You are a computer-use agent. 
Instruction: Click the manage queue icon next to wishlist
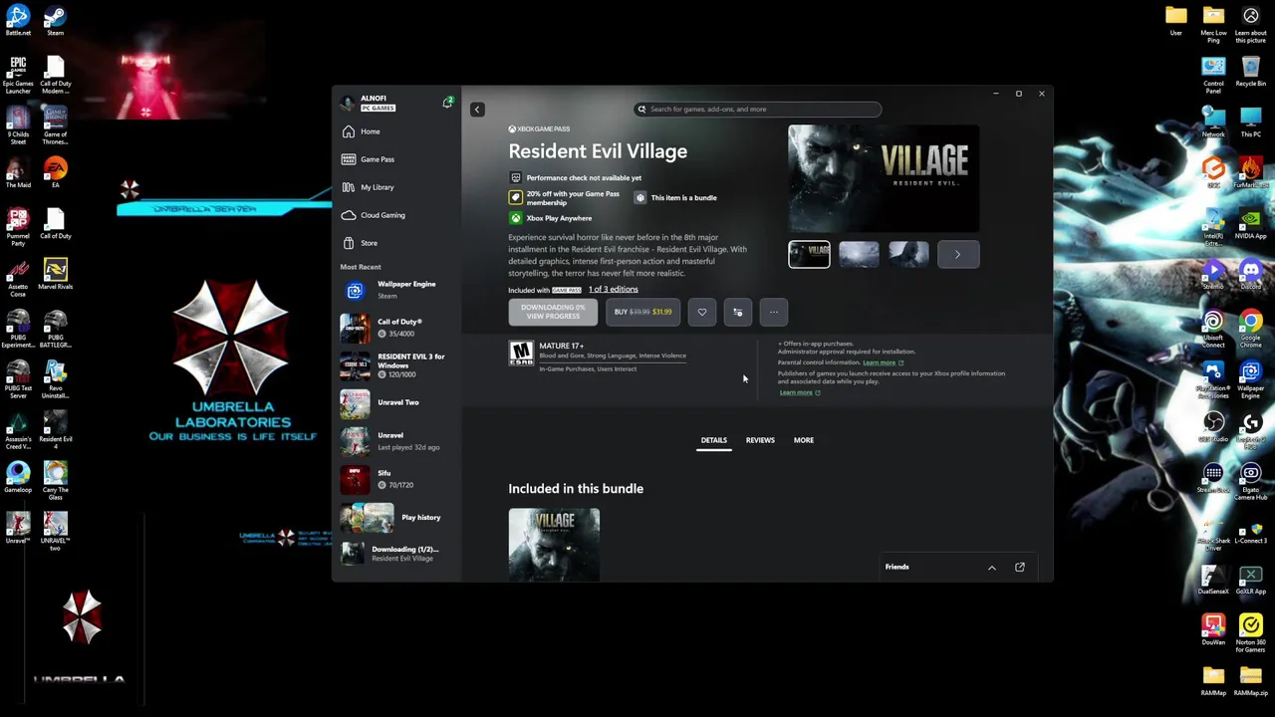738,313
